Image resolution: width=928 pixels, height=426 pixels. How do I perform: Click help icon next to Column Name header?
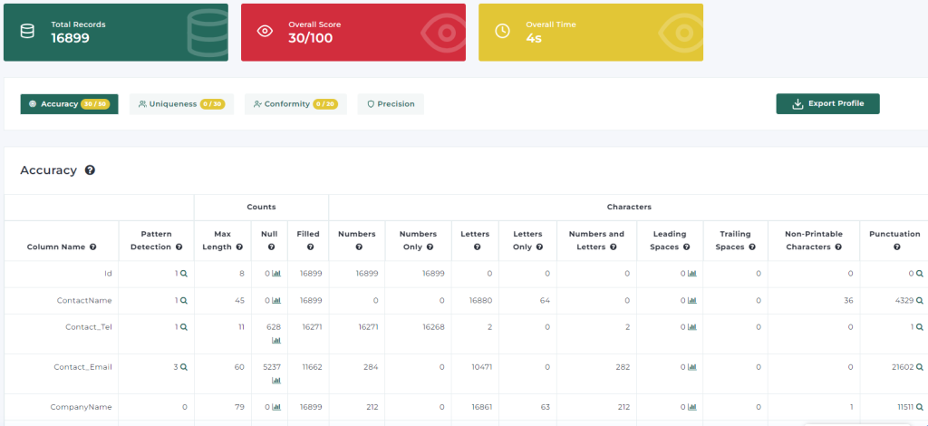(x=93, y=247)
